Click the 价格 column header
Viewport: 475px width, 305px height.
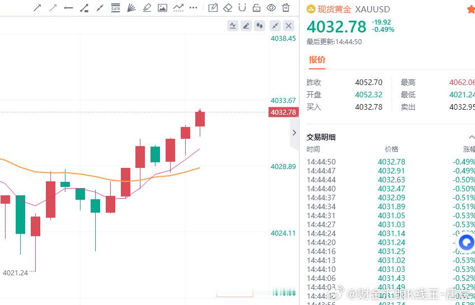[392, 149]
